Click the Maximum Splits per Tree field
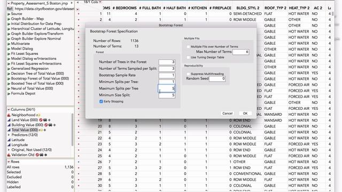 (x=167, y=89)
